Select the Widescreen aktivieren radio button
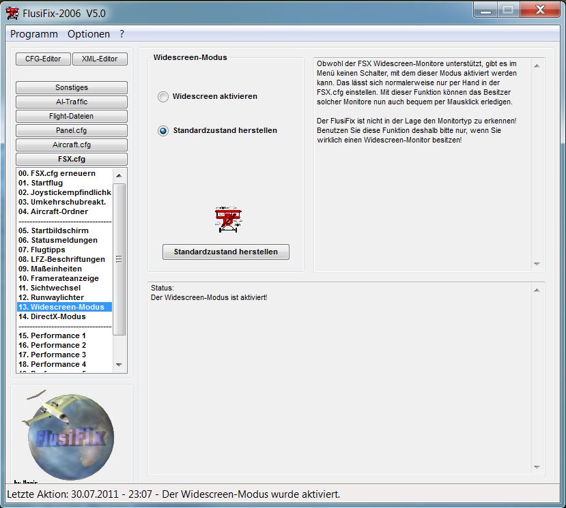This screenshot has width=566, height=508. coord(163,97)
